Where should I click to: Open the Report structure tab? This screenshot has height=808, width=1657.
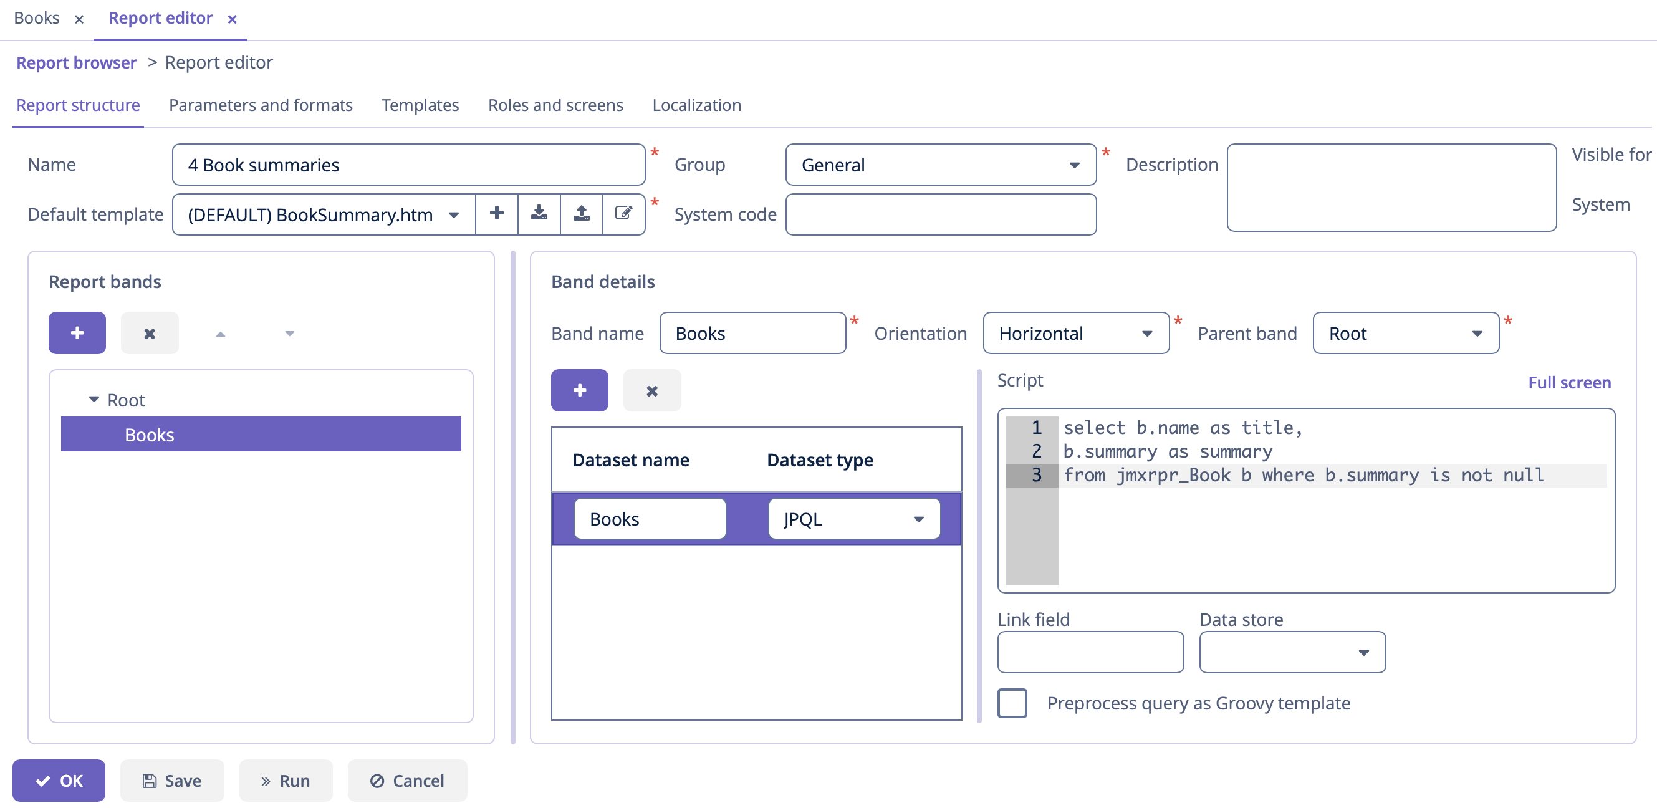pos(78,105)
